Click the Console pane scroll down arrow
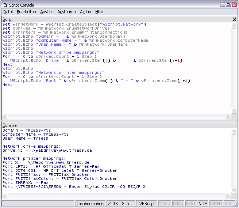The width and height of the screenshot is (239, 208). [234, 190]
